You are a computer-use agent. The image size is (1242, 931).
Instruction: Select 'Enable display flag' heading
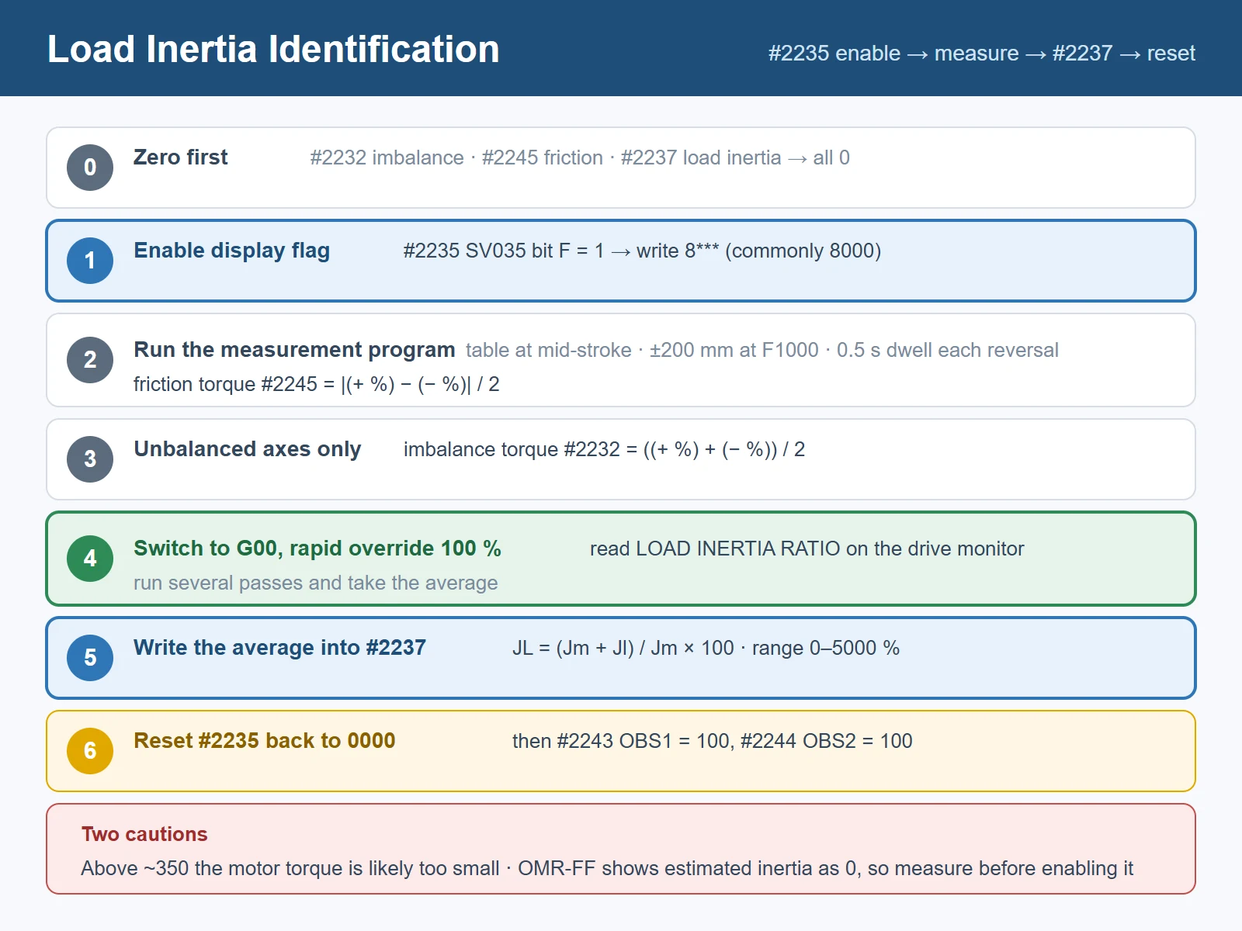(x=232, y=251)
